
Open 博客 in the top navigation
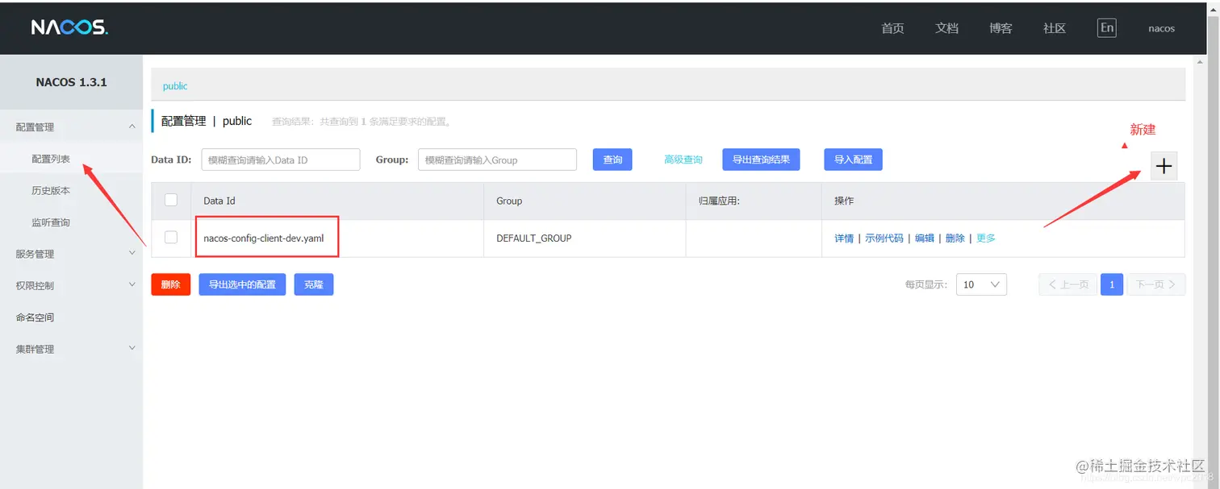[1001, 28]
